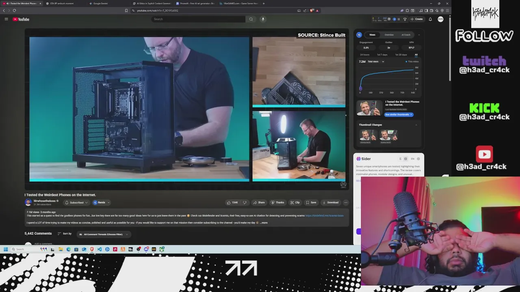
Task: Dislike the video with the thumbs-down
Action: pos(245,202)
